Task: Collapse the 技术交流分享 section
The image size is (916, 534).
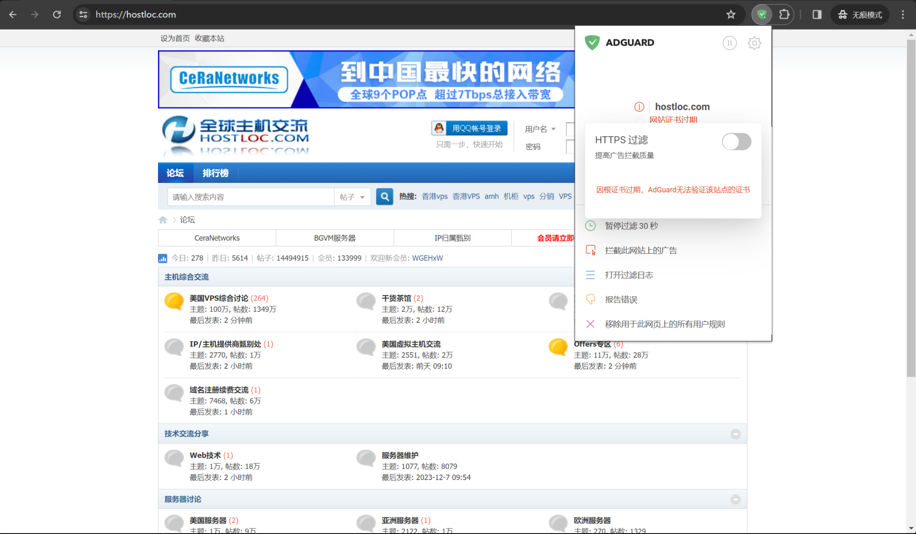Action: click(736, 433)
